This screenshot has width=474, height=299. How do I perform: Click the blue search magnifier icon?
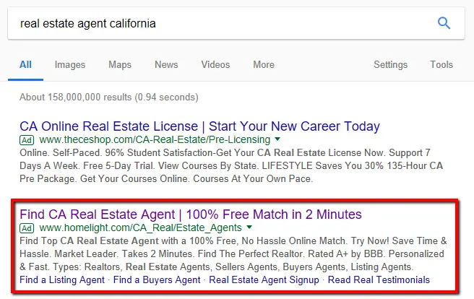point(444,23)
